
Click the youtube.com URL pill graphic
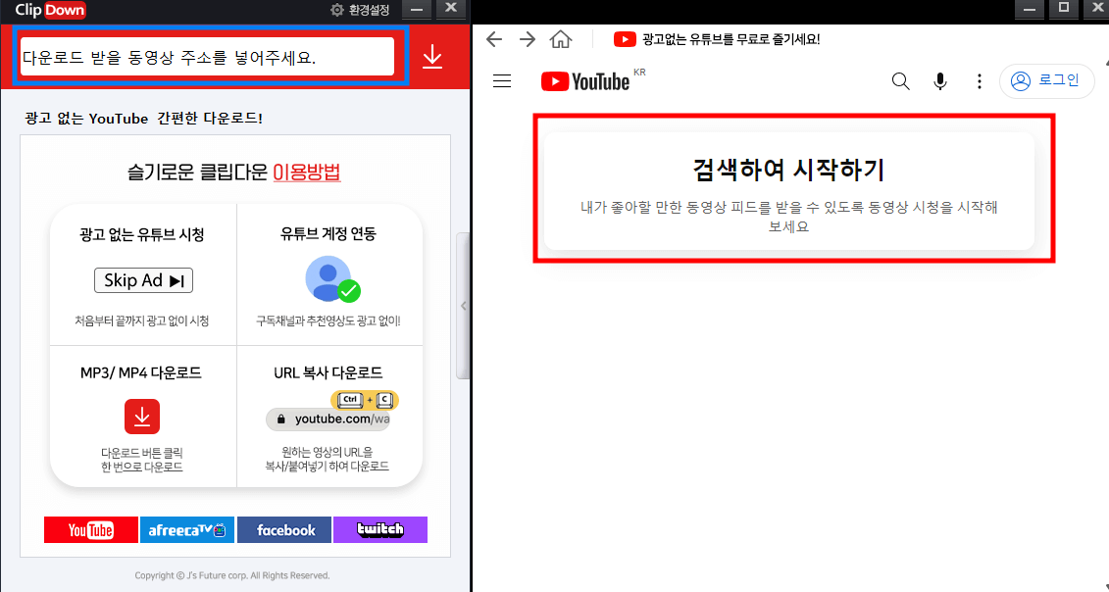(328, 419)
